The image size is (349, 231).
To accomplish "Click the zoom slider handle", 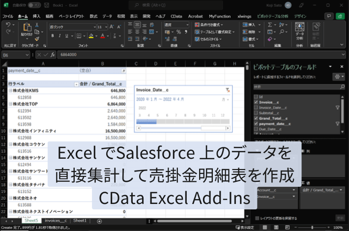I will click(312, 228).
